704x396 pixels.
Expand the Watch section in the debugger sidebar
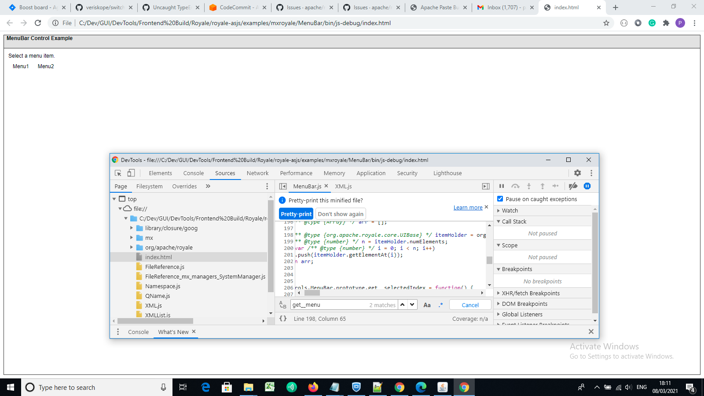tap(499, 210)
